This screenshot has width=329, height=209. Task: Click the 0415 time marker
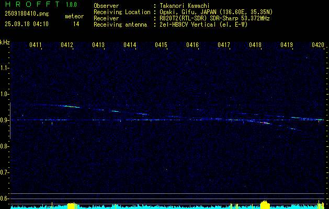[161, 44]
